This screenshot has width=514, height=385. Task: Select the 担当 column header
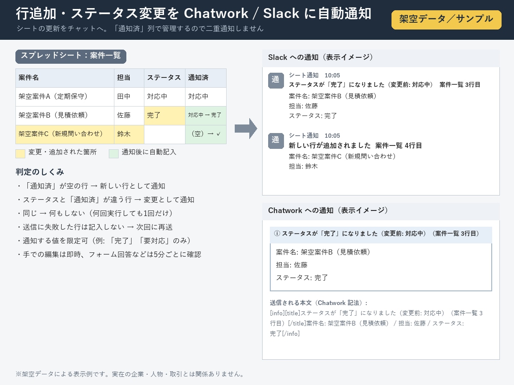coord(129,78)
